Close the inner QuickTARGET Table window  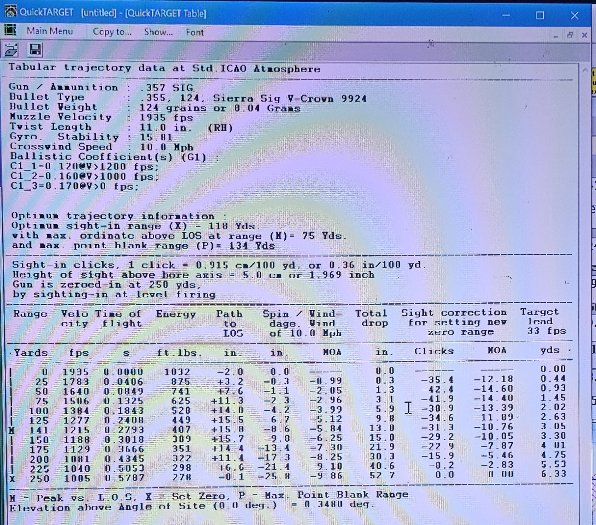(584, 35)
